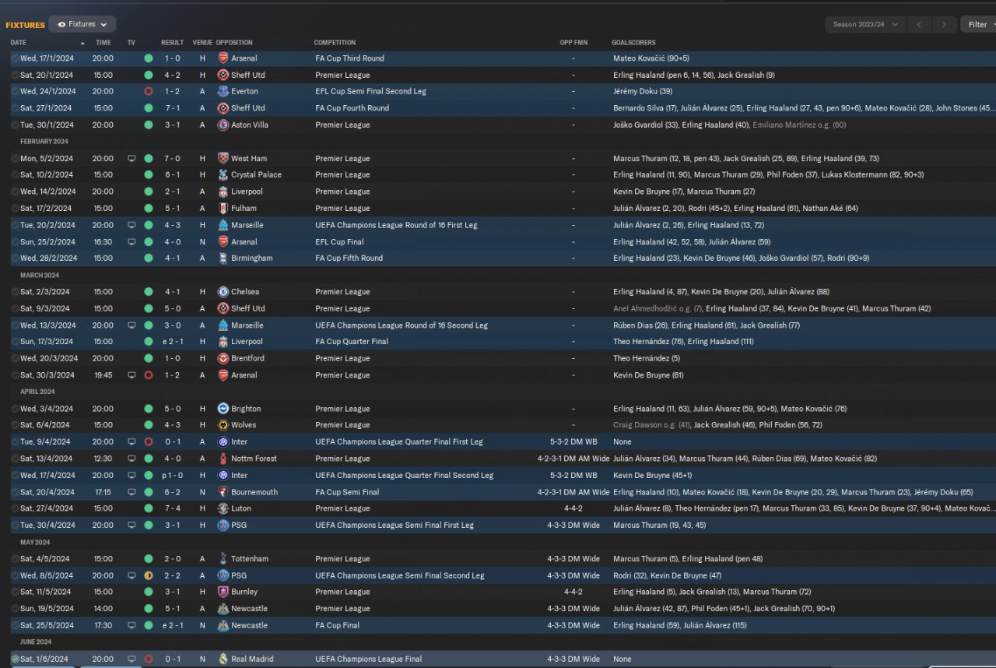Viewport: 996px width, 668px height.
Task: Click the 4-4-2 formation in the Luton row
Action: 573,508
